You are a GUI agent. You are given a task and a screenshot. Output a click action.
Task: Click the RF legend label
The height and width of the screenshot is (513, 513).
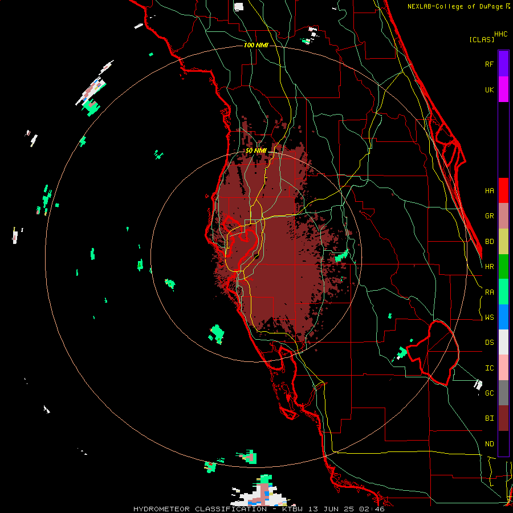pyautogui.click(x=489, y=64)
